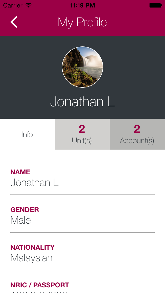Click the 11:19 PM clock

coord(82,5)
